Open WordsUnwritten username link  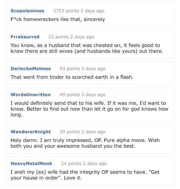31,94
